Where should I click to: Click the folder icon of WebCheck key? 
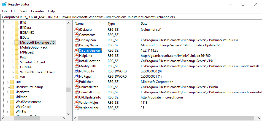coord(12,107)
